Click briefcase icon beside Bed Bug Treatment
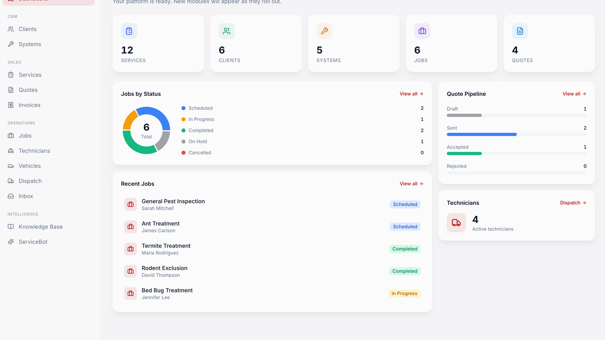 (x=130, y=293)
